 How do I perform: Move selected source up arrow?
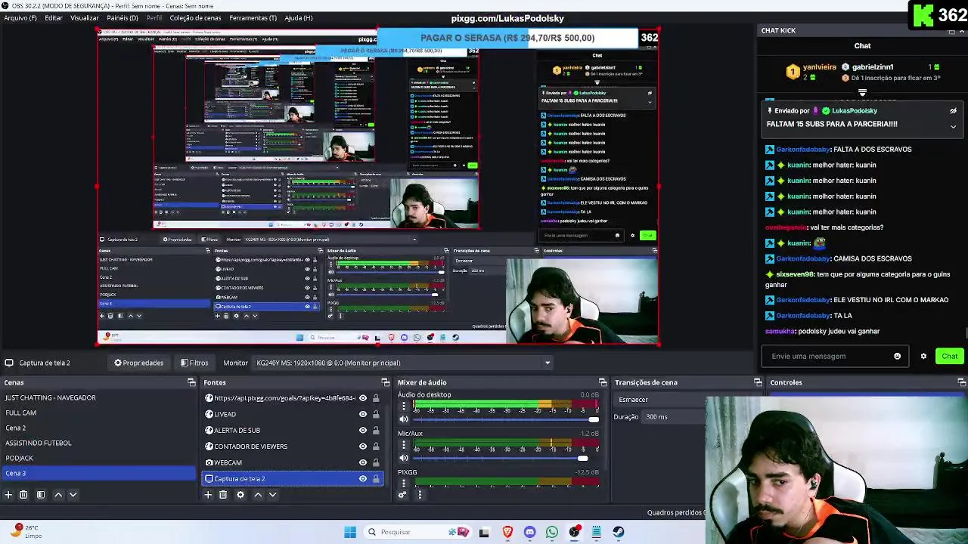tap(258, 495)
